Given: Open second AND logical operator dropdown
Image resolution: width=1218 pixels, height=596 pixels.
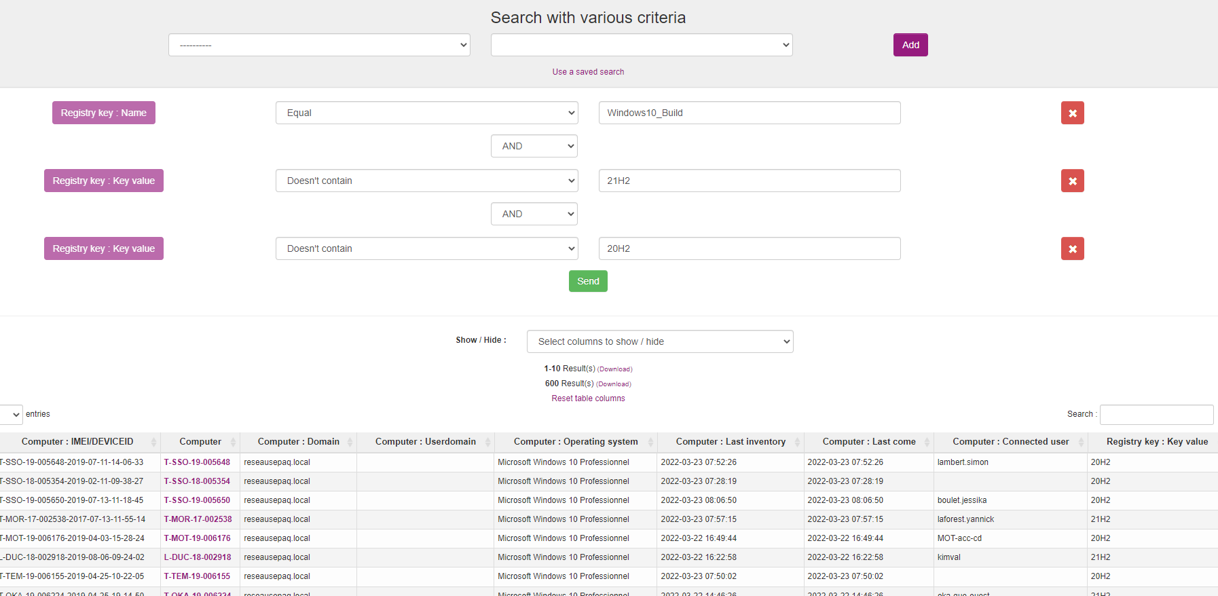Looking at the screenshot, I should click(534, 214).
